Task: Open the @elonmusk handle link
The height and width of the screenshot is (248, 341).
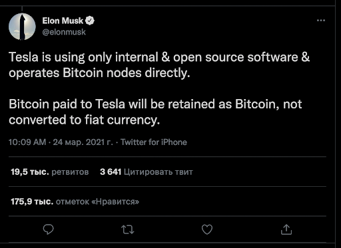Action: (64, 32)
